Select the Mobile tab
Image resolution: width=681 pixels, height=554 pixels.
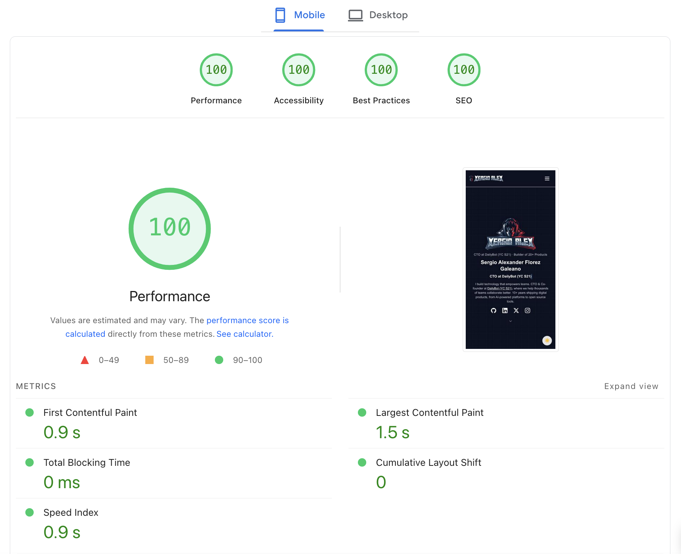pyautogui.click(x=309, y=15)
